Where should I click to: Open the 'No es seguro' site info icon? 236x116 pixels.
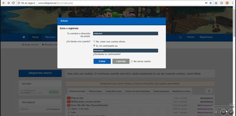click(x=19, y=3)
